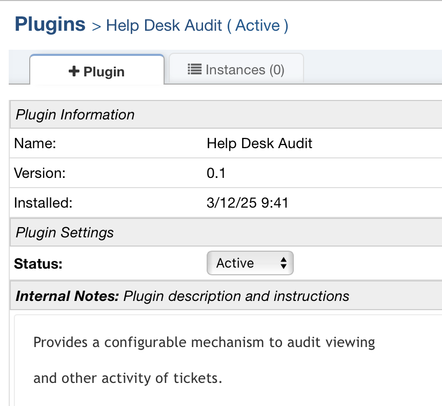The width and height of the screenshot is (442, 406).
Task: Click the Internal Notes section header
Action: pyautogui.click(x=182, y=296)
